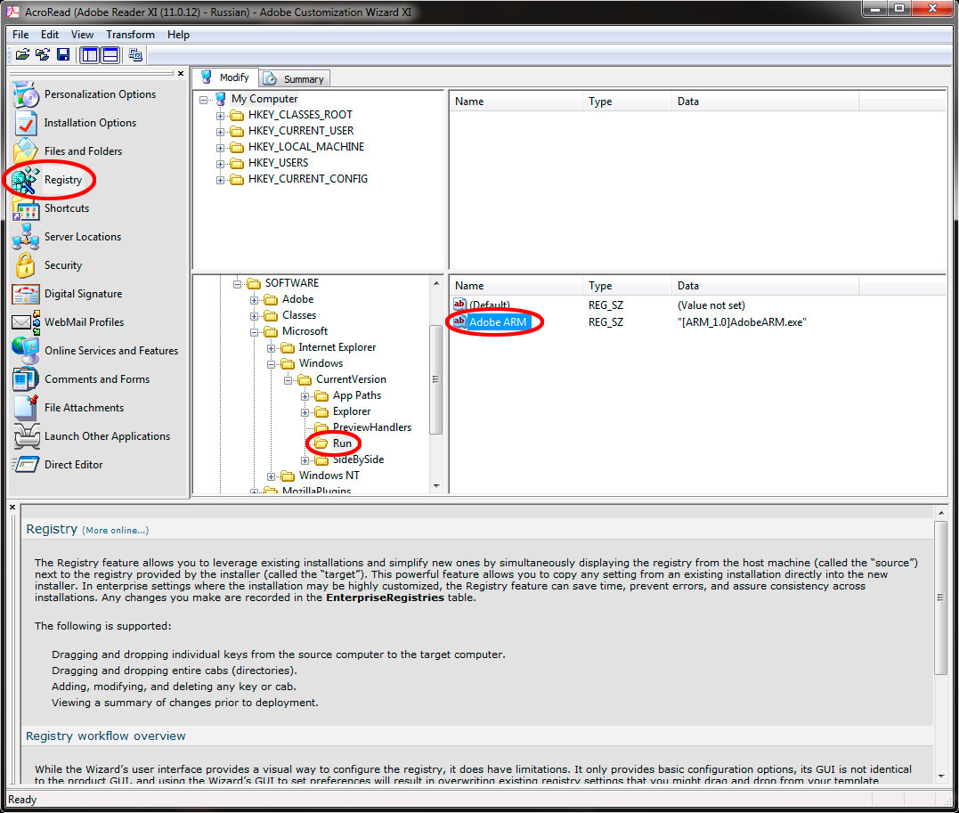Toggle the vertical split pane toolbar icon
This screenshot has width=959, height=813.
90,55
